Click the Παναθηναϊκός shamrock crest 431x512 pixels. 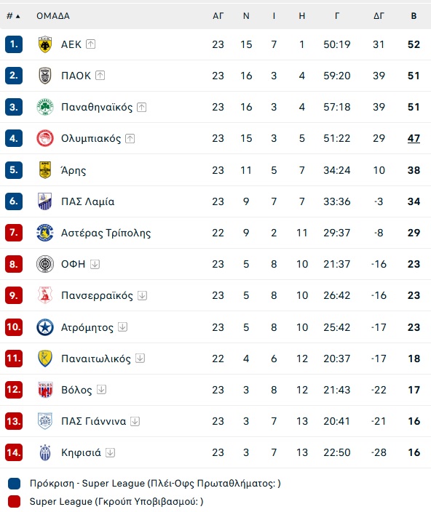(45, 107)
